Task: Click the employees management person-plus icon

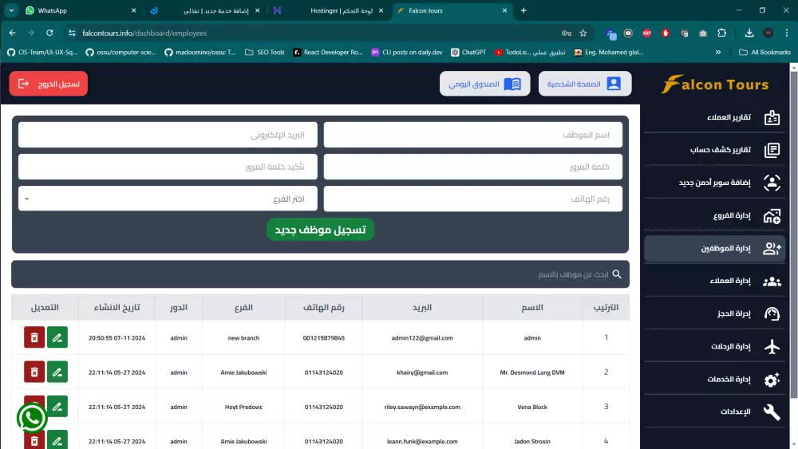Action: tap(772, 248)
